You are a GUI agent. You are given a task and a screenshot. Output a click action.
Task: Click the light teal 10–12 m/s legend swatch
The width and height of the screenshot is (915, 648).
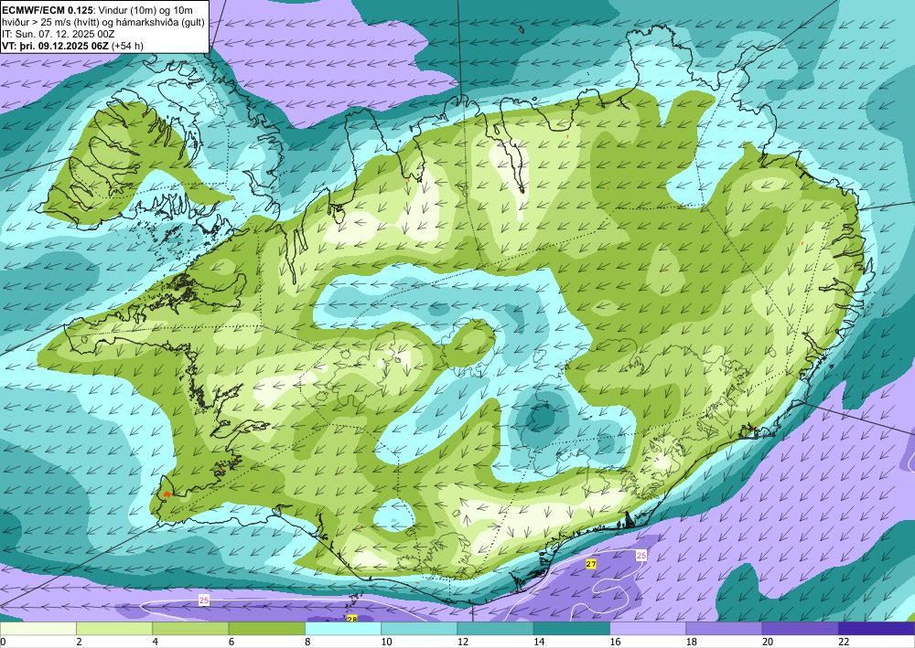419,629
